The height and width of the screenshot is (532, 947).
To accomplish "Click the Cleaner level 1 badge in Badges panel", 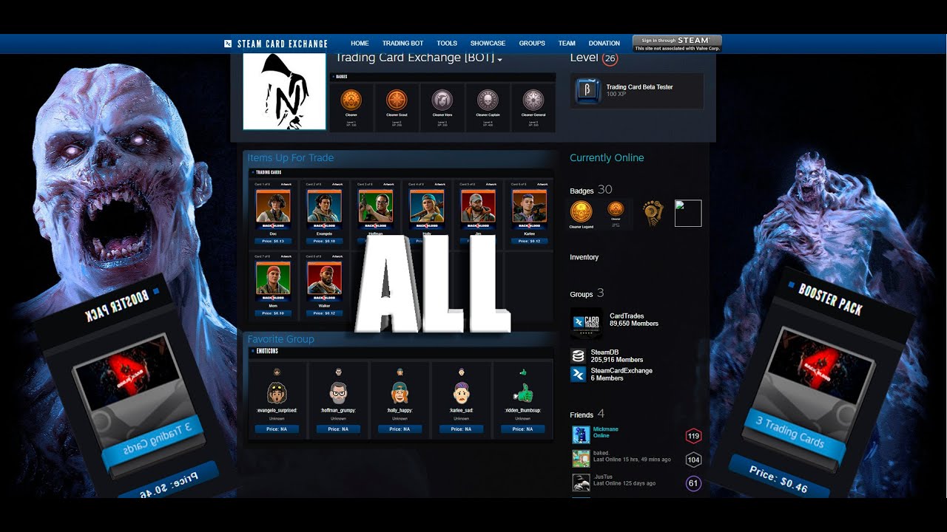I will (351, 100).
